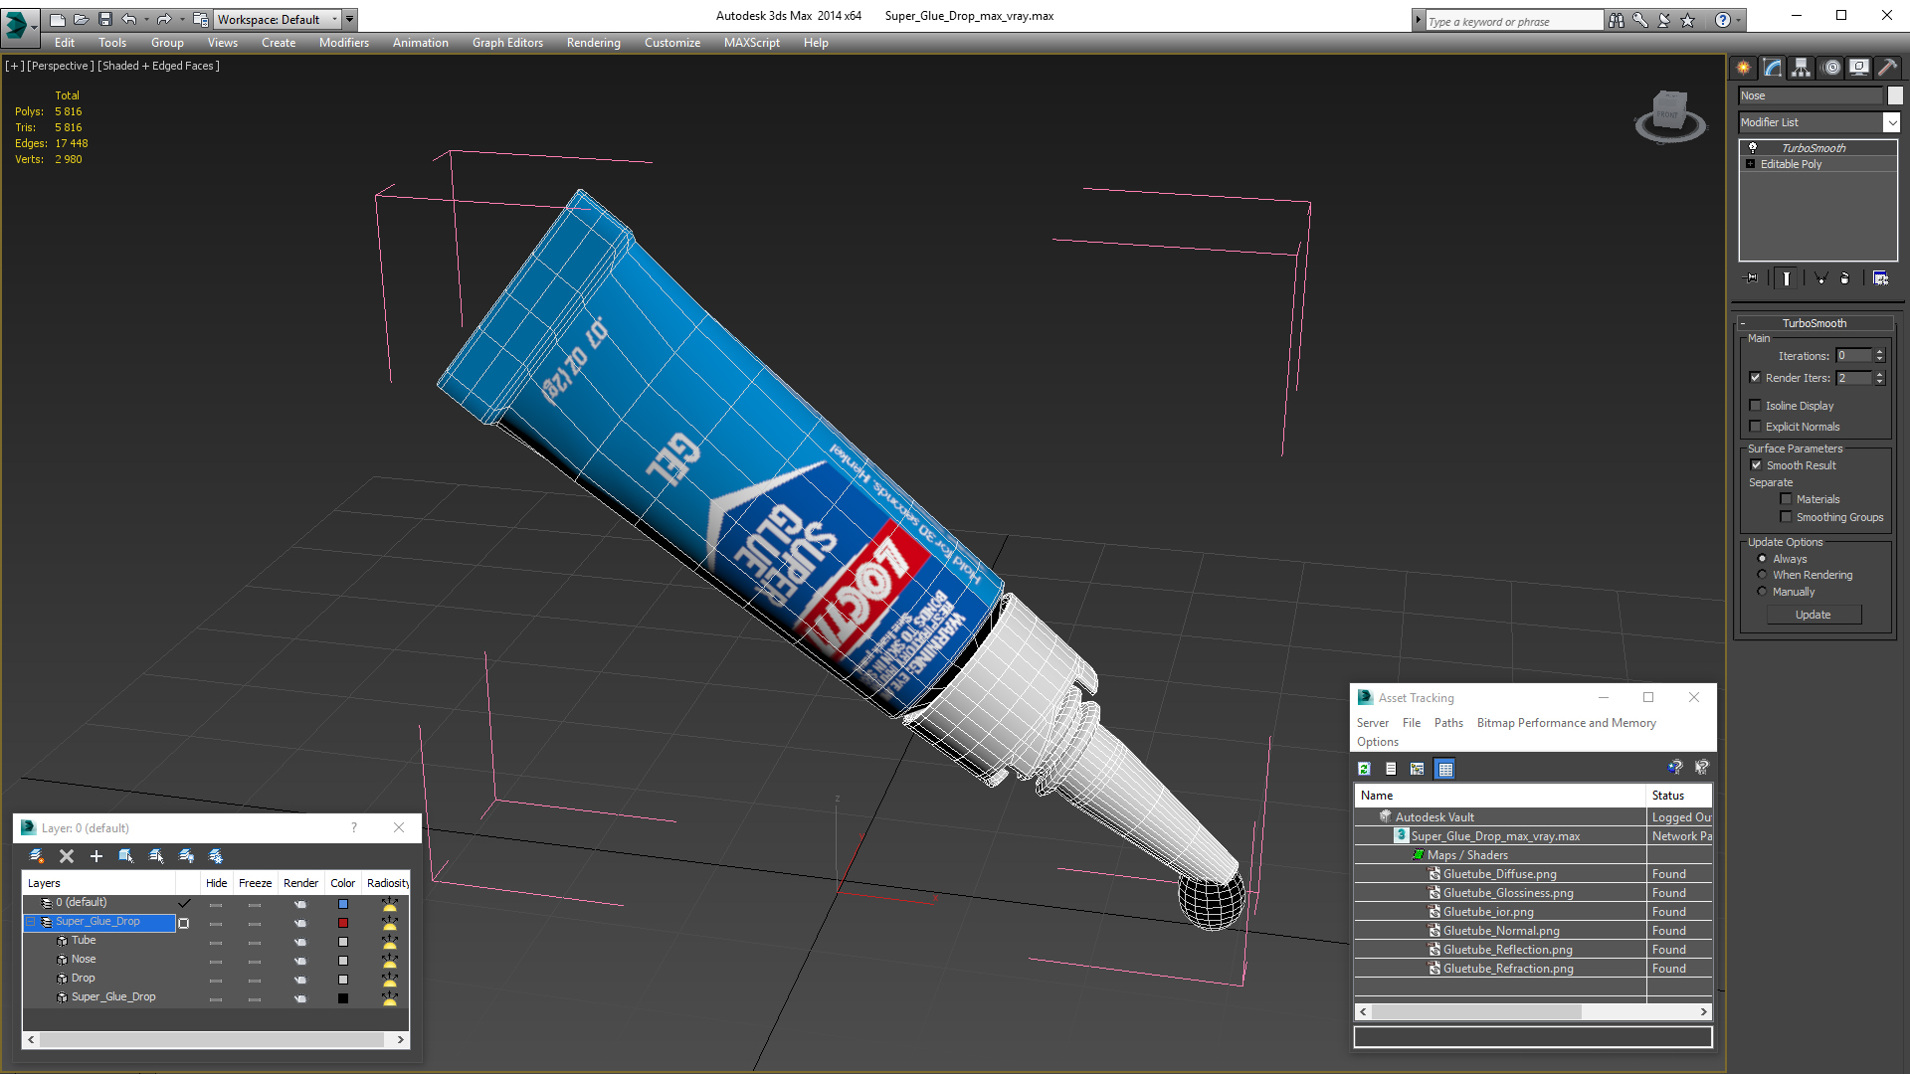Toggle Render Iters checkbox
This screenshot has height=1074, width=1910.
coord(1756,378)
